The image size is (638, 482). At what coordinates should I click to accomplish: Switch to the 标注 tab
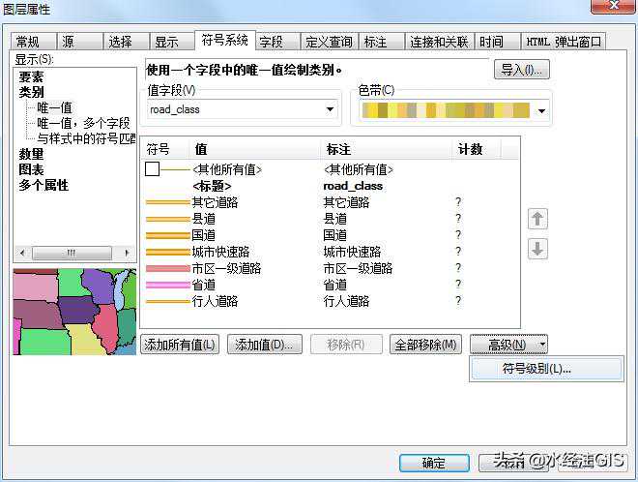click(375, 42)
